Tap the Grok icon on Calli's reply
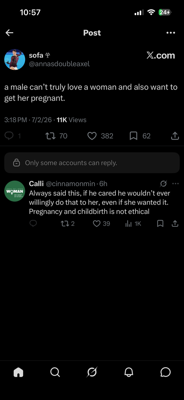Viewport: 184px width, 400px height. coord(164,184)
